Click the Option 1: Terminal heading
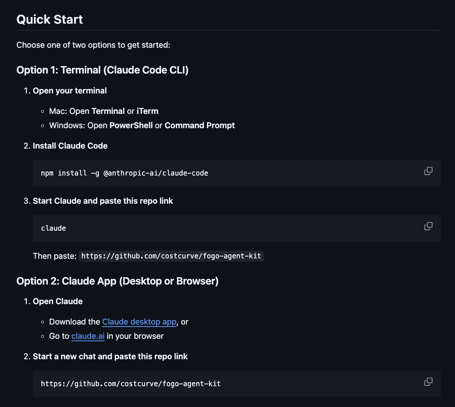455x407 pixels. (x=103, y=70)
